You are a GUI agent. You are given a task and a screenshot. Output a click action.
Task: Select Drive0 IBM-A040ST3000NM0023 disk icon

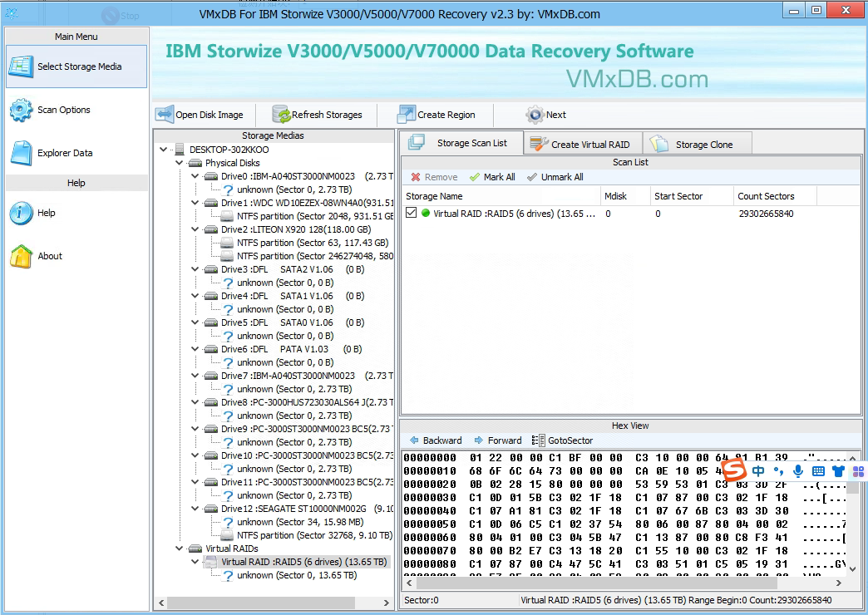click(x=211, y=176)
